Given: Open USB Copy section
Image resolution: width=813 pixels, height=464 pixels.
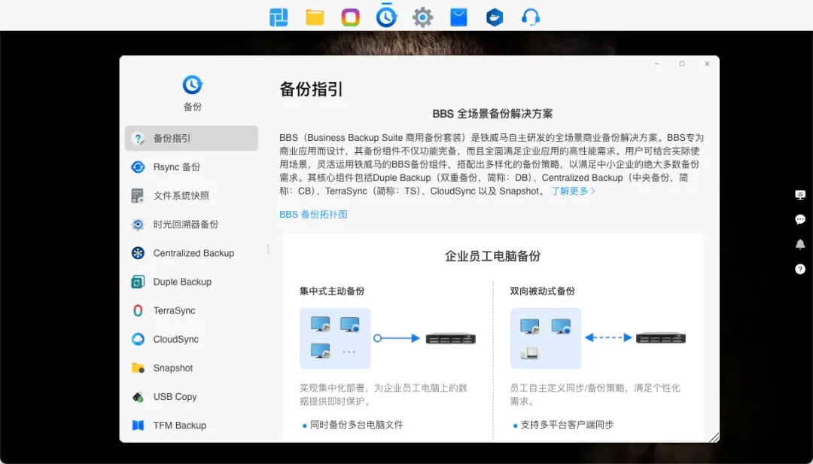Looking at the screenshot, I should pyautogui.click(x=175, y=396).
